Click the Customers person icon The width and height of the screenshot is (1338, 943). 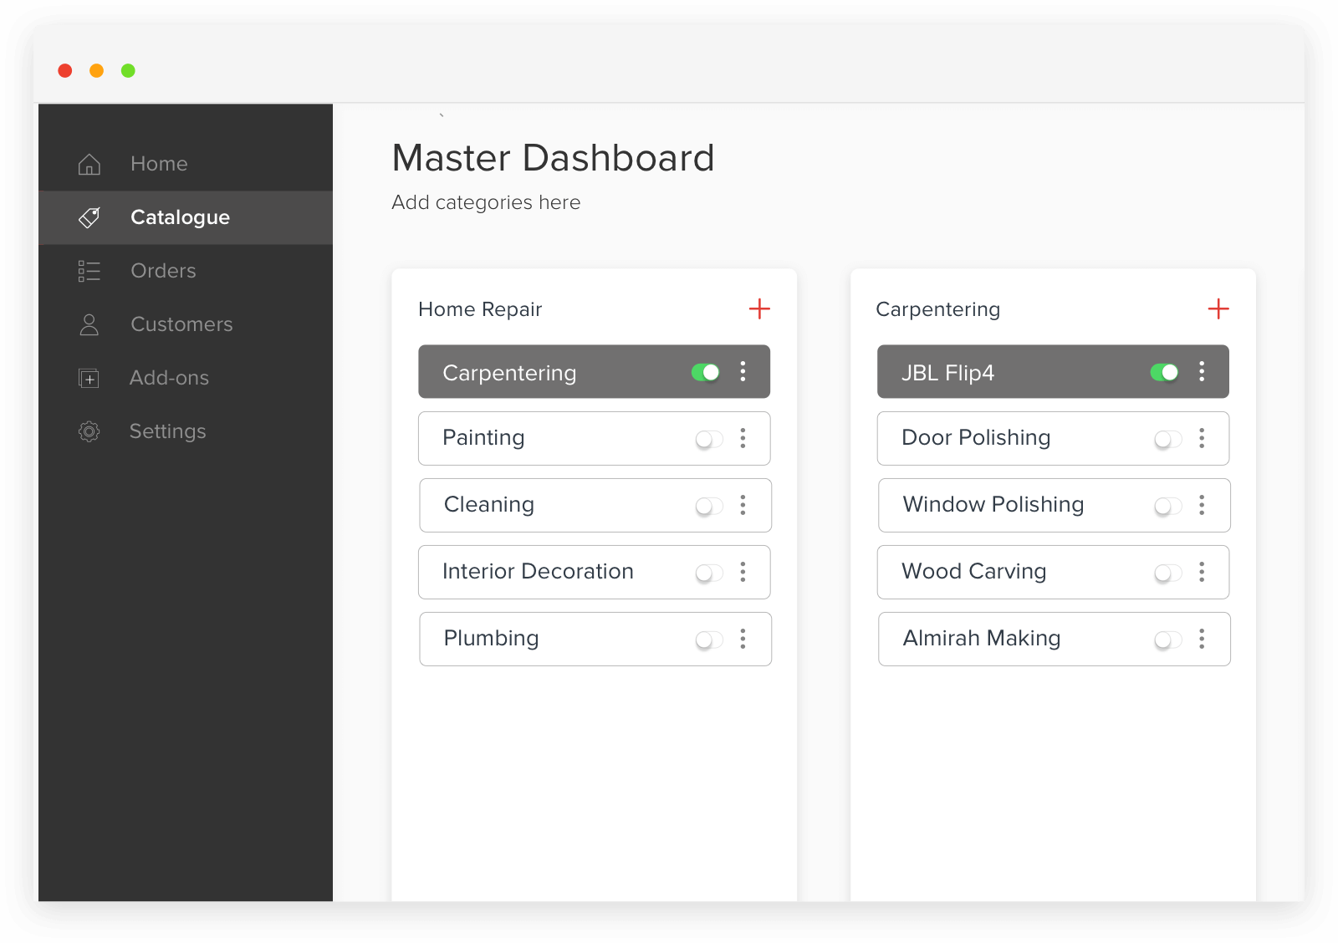pos(89,324)
